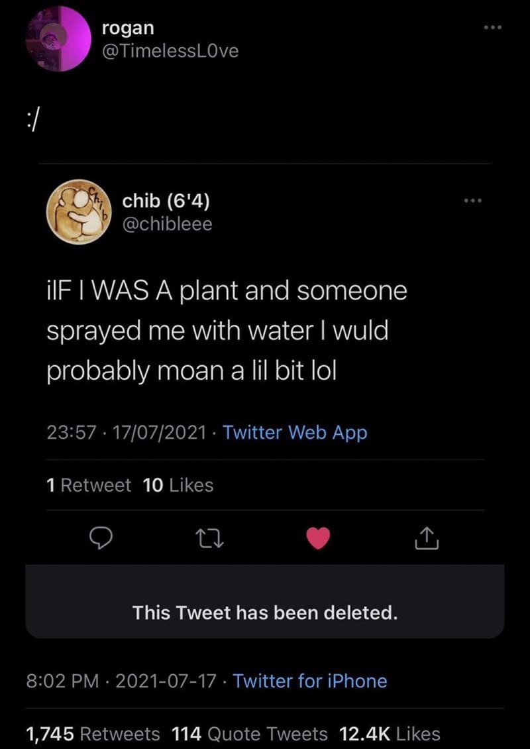Open the 12.4K Likes list
Screen dimensions: 530x749
click(x=389, y=734)
